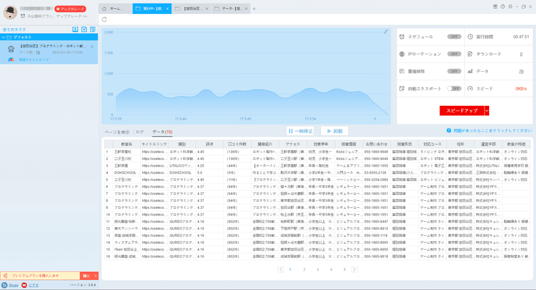
Task: Open the help question mark in title bar
Action: coord(503,7)
